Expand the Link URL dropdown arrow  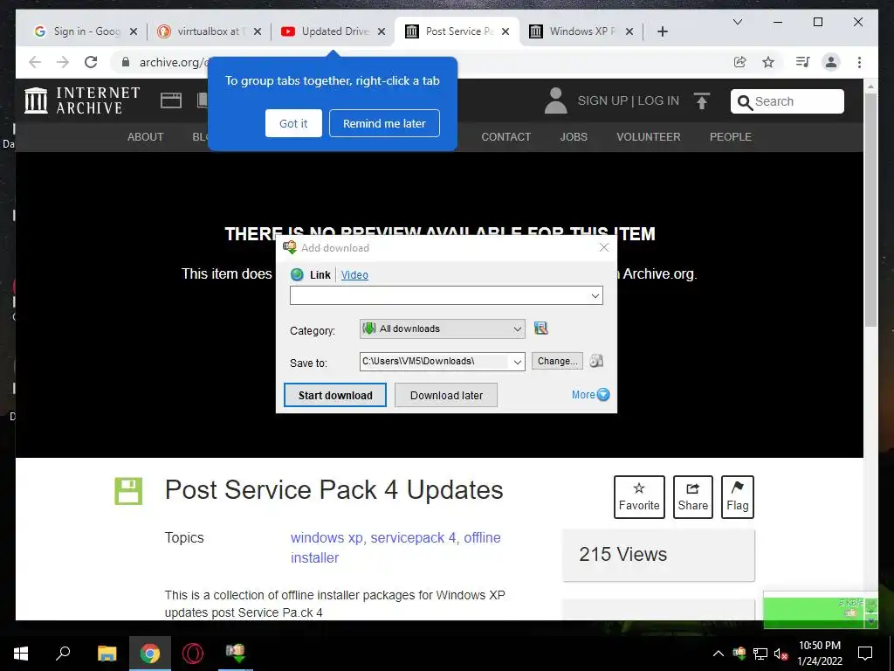595,295
